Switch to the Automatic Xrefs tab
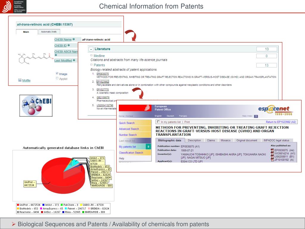This screenshot has height=229, width=305. click(x=49, y=32)
